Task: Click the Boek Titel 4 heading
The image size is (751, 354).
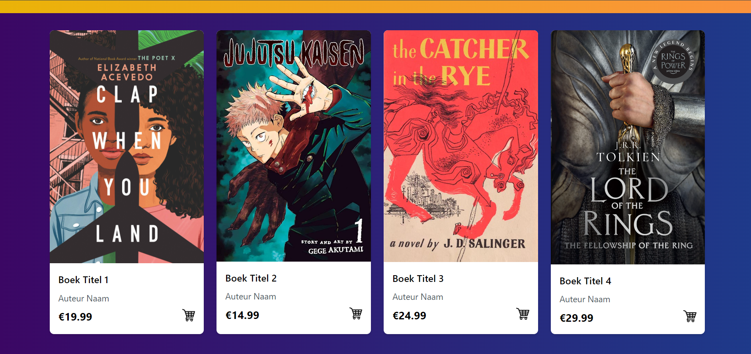Action: tap(585, 281)
